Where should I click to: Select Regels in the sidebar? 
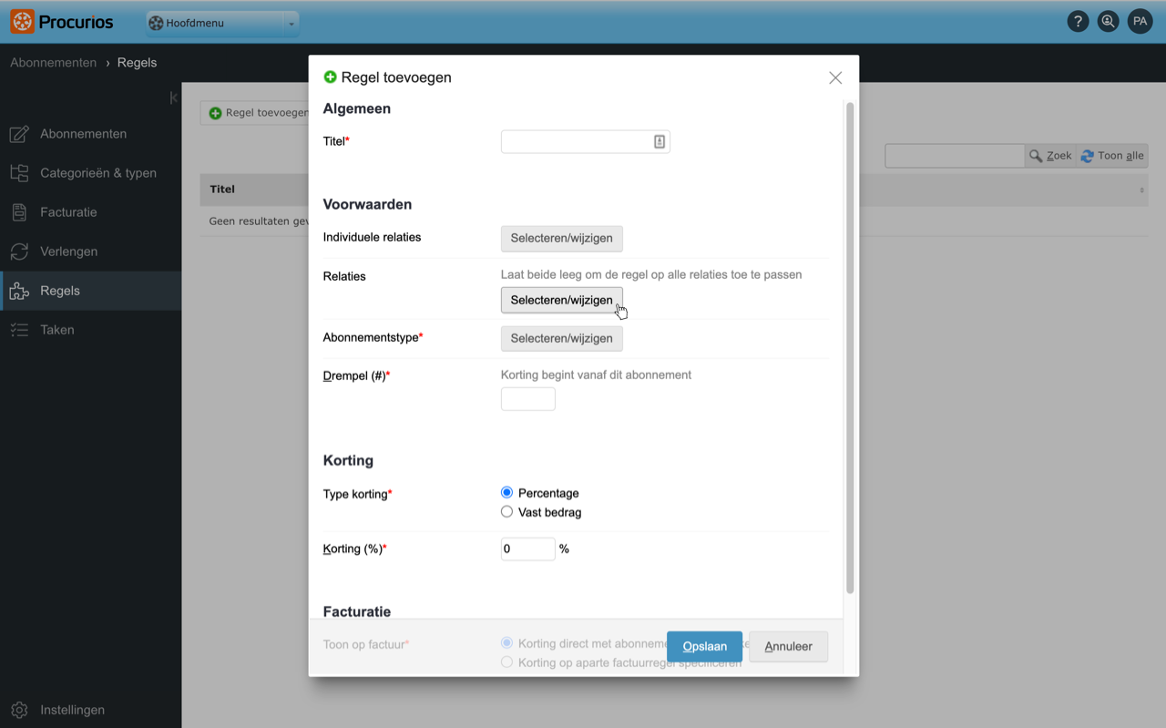tap(90, 291)
